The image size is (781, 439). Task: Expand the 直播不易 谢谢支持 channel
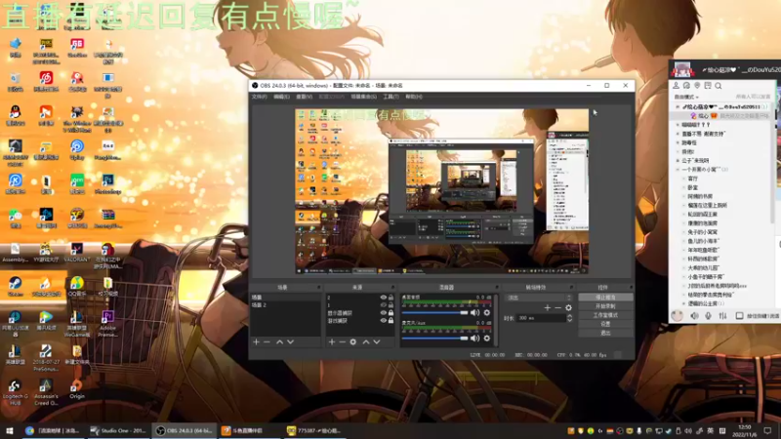(x=678, y=134)
